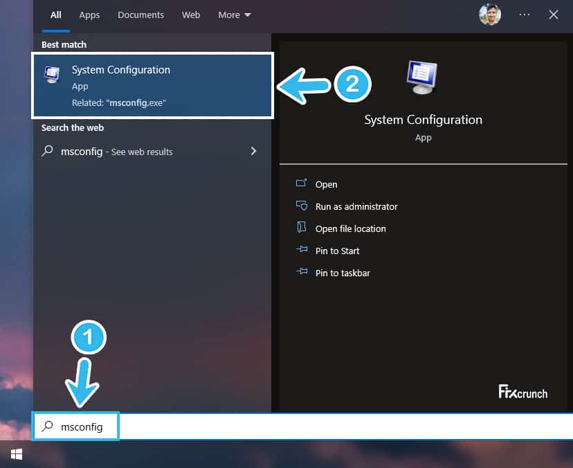
Task: Click the Open window icon
Action: 302,183
